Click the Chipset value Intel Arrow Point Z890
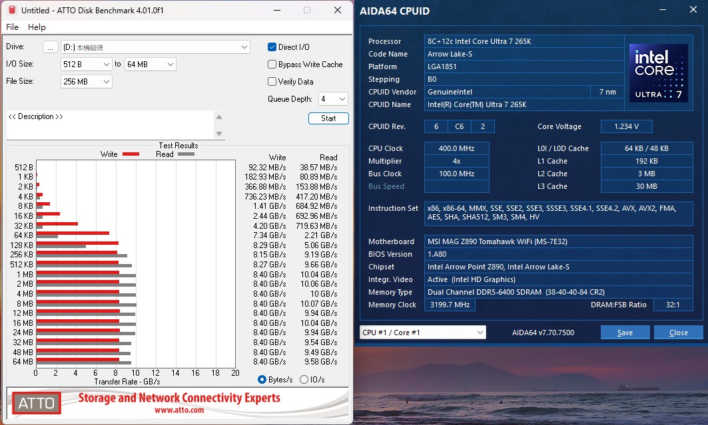This screenshot has height=425, width=708. pos(558,266)
